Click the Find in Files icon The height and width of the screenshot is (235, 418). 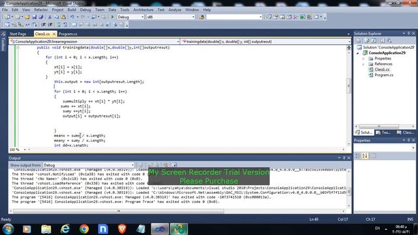[201, 17]
